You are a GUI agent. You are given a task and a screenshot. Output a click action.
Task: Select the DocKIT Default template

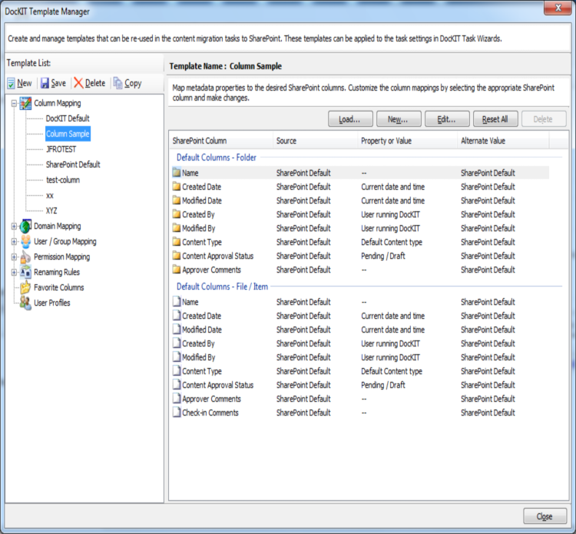pos(68,118)
